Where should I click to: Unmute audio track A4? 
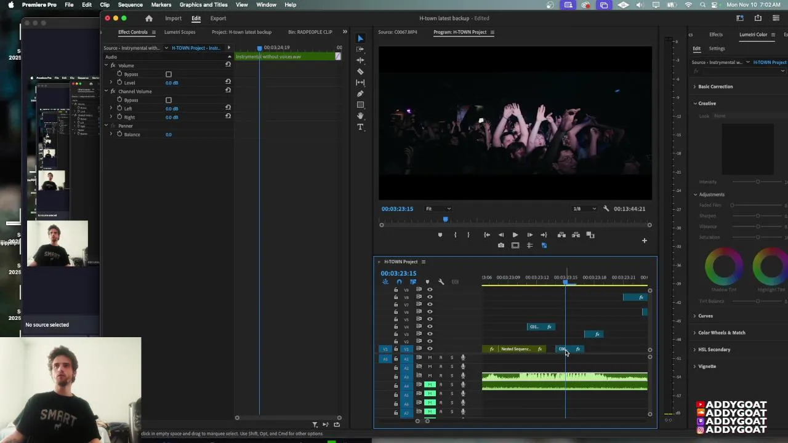tap(430, 385)
